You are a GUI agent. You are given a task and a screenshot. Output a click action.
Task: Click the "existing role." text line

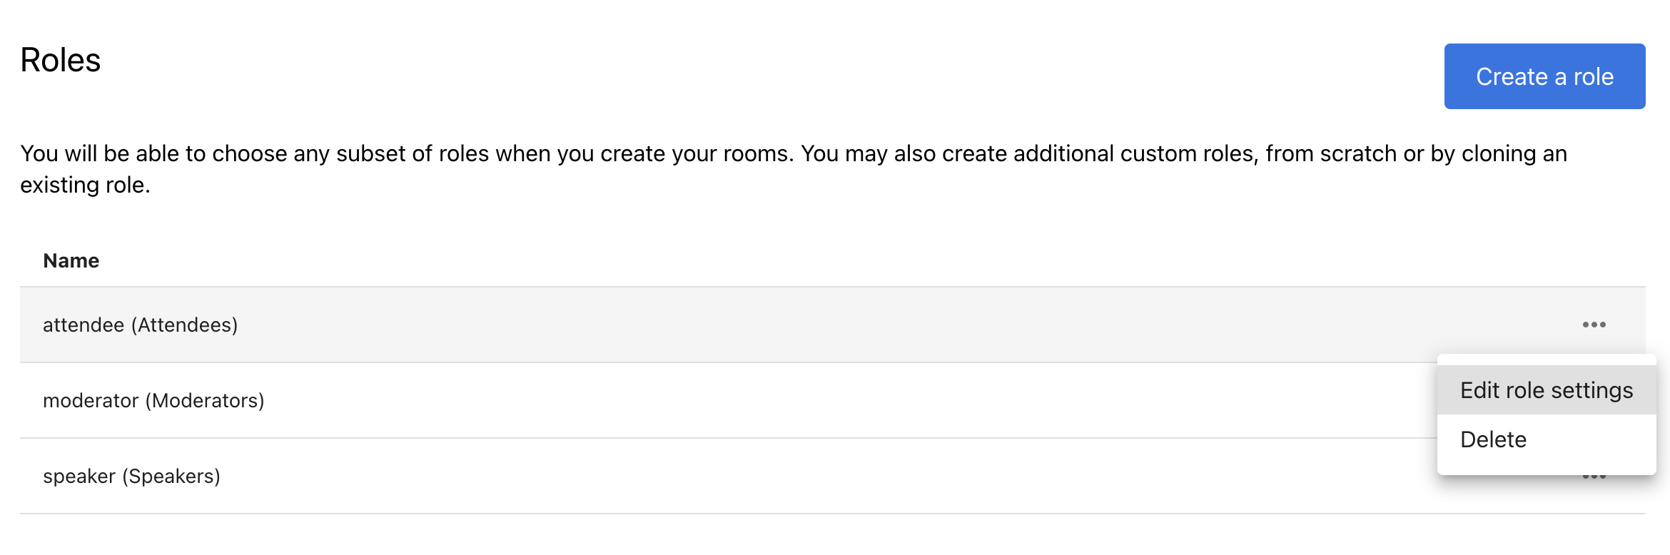pyautogui.click(x=85, y=185)
